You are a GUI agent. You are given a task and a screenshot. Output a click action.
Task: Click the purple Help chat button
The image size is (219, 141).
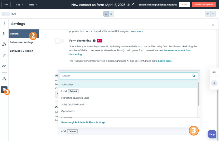pos(212,134)
